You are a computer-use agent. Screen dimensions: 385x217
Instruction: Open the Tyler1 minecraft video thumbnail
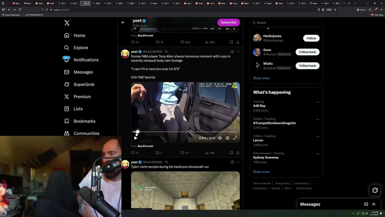tap(185, 190)
